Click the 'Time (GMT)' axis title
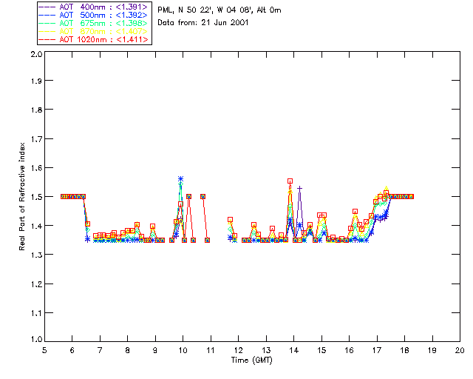The image size is (473, 379). tap(251, 360)
